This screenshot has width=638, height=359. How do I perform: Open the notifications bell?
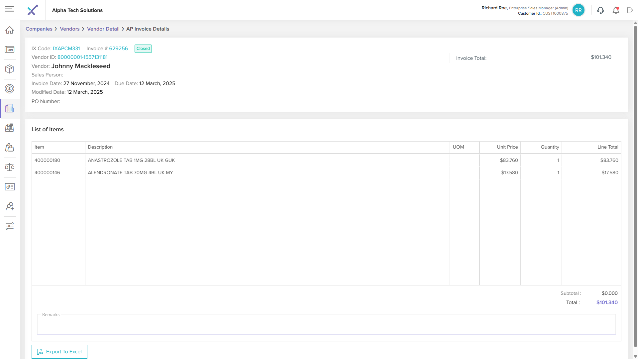click(616, 10)
